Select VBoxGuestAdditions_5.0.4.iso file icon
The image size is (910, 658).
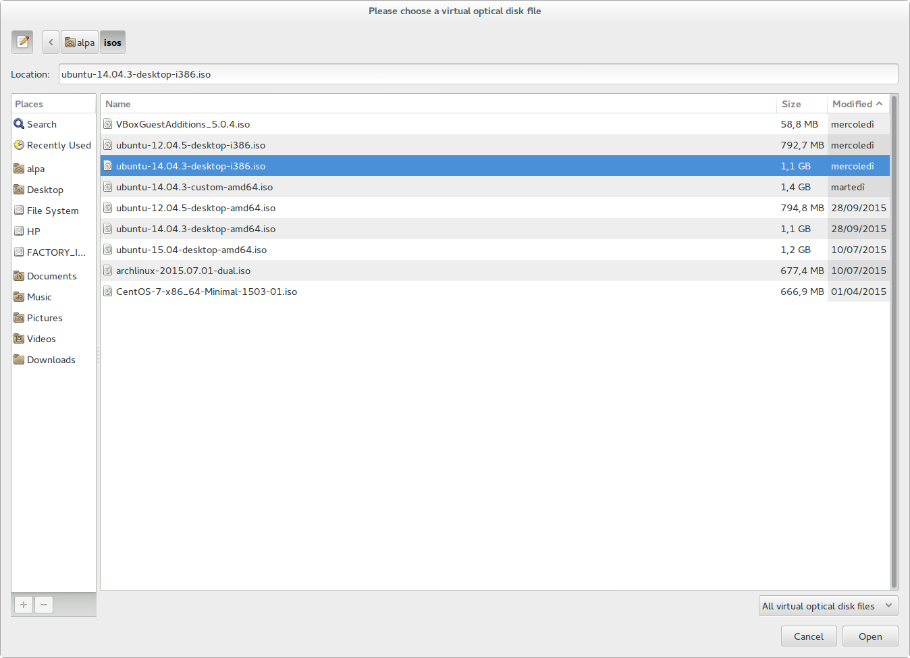tap(108, 124)
